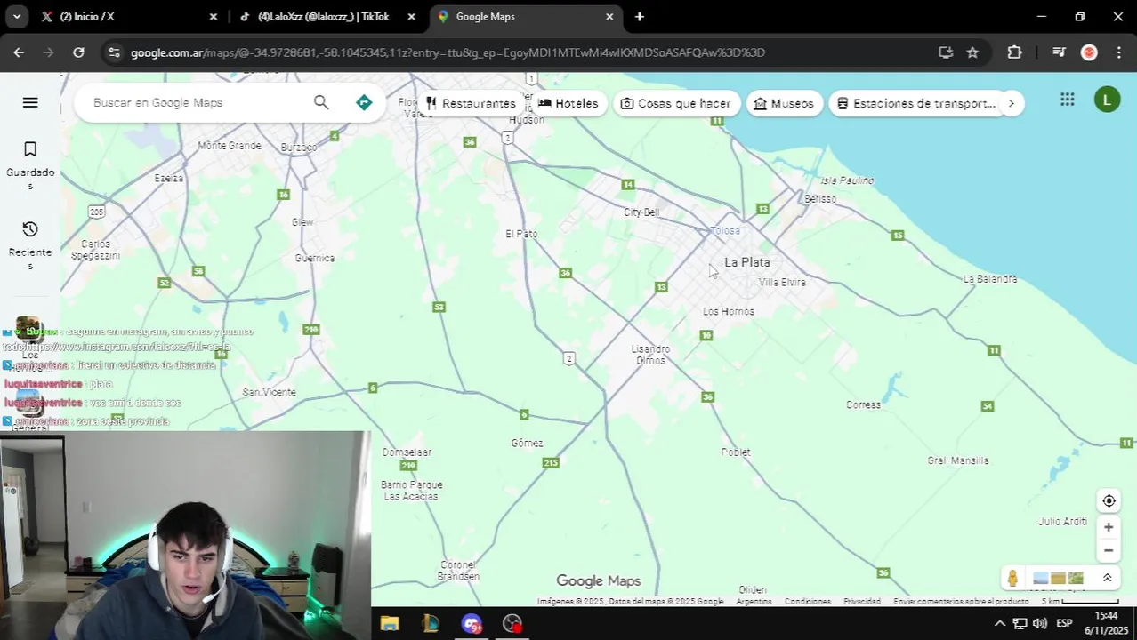Select the Museos chip

point(784,103)
